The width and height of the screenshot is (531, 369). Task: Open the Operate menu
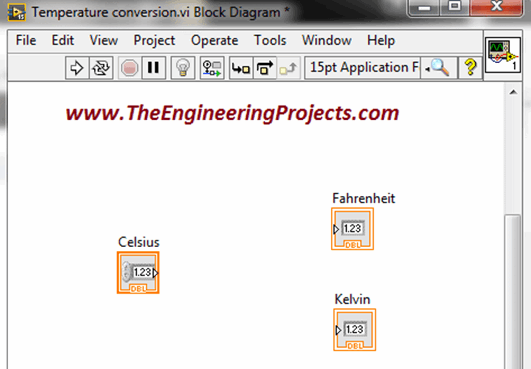click(x=215, y=40)
